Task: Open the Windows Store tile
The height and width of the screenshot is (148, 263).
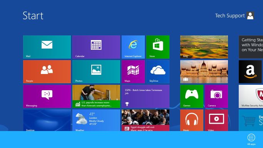Action: [158, 47]
